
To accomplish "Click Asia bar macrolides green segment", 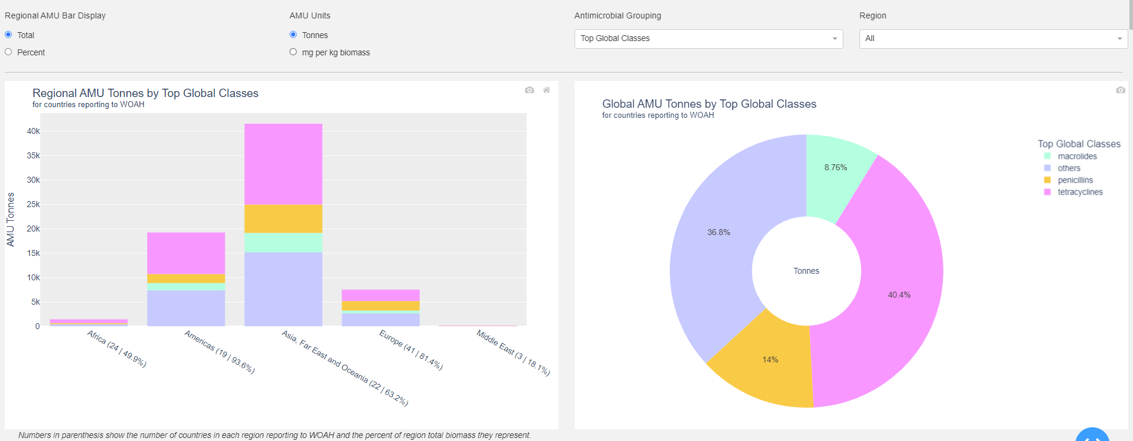I will (x=283, y=243).
